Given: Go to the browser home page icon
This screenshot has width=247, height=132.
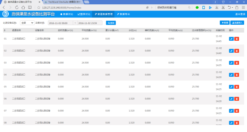Looking at the screenshot, I should (23, 7).
